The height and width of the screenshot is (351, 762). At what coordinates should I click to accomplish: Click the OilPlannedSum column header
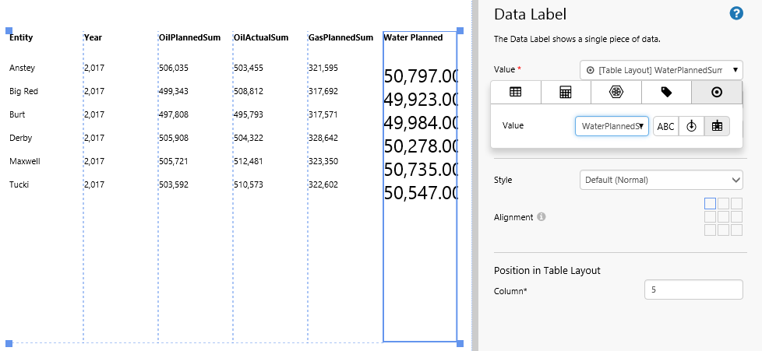(x=189, y=37)
